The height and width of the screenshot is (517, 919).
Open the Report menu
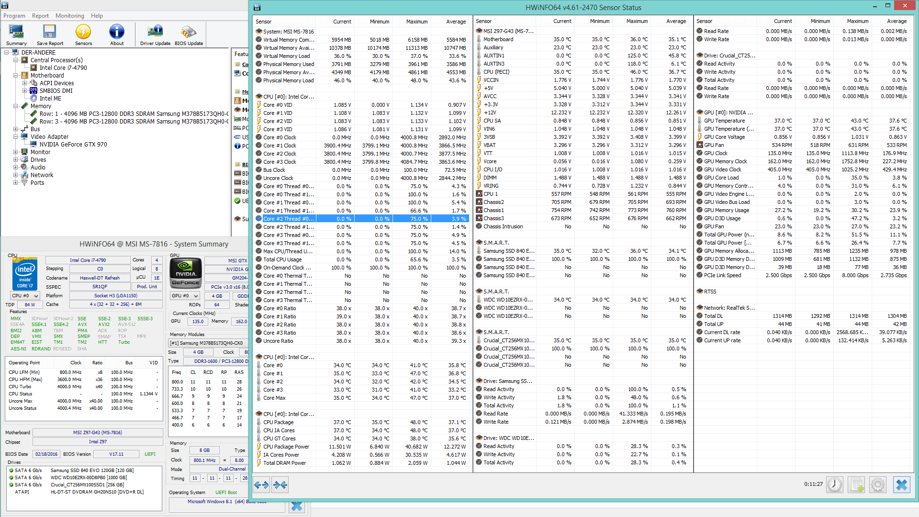tap(40, 16)
